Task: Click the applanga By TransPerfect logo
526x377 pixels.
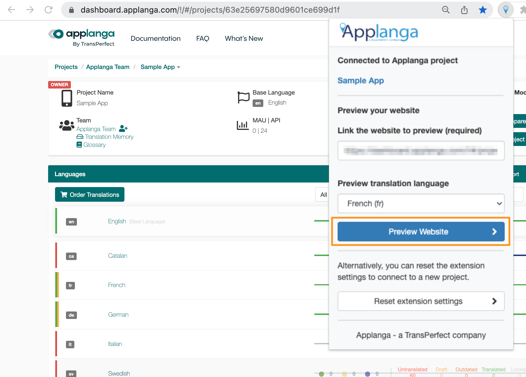Action: tap(82, 38)
